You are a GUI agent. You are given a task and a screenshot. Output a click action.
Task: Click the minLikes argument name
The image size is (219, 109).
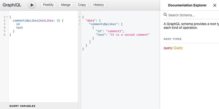point(46,20)
